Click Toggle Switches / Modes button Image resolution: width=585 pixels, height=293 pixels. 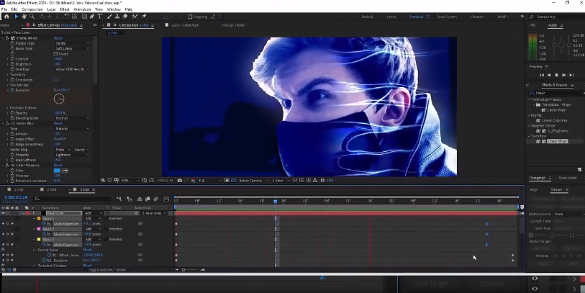click(x=106, y=269)
